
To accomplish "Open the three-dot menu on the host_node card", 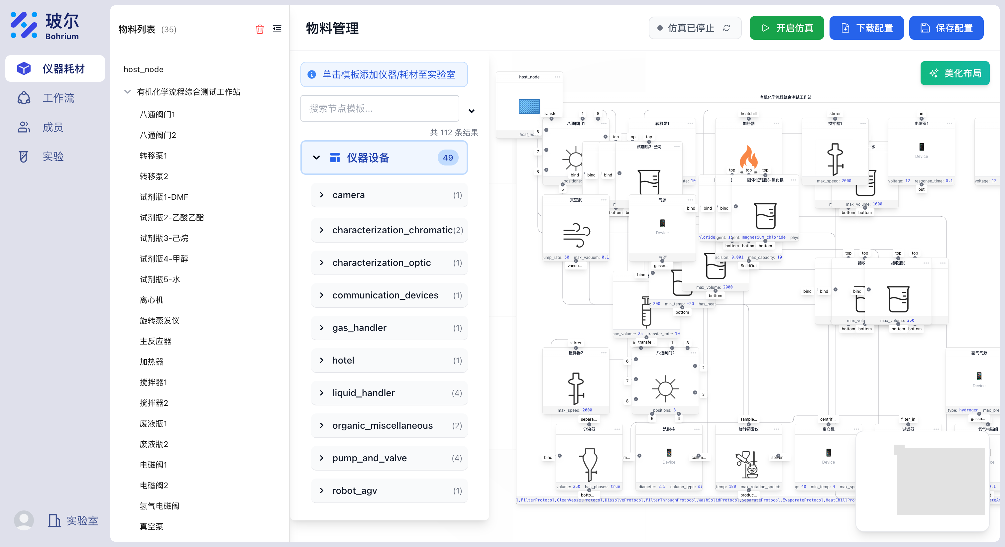I will pyautogui.click(x=557, y=77).
